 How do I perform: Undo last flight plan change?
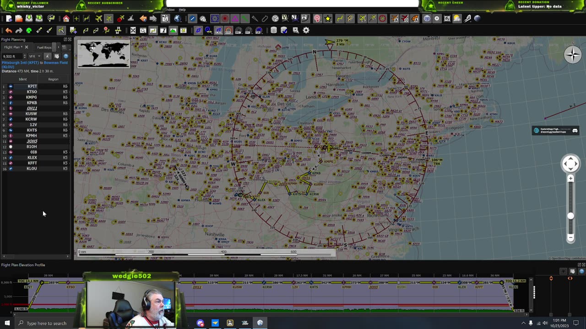(x=9, y=30)
